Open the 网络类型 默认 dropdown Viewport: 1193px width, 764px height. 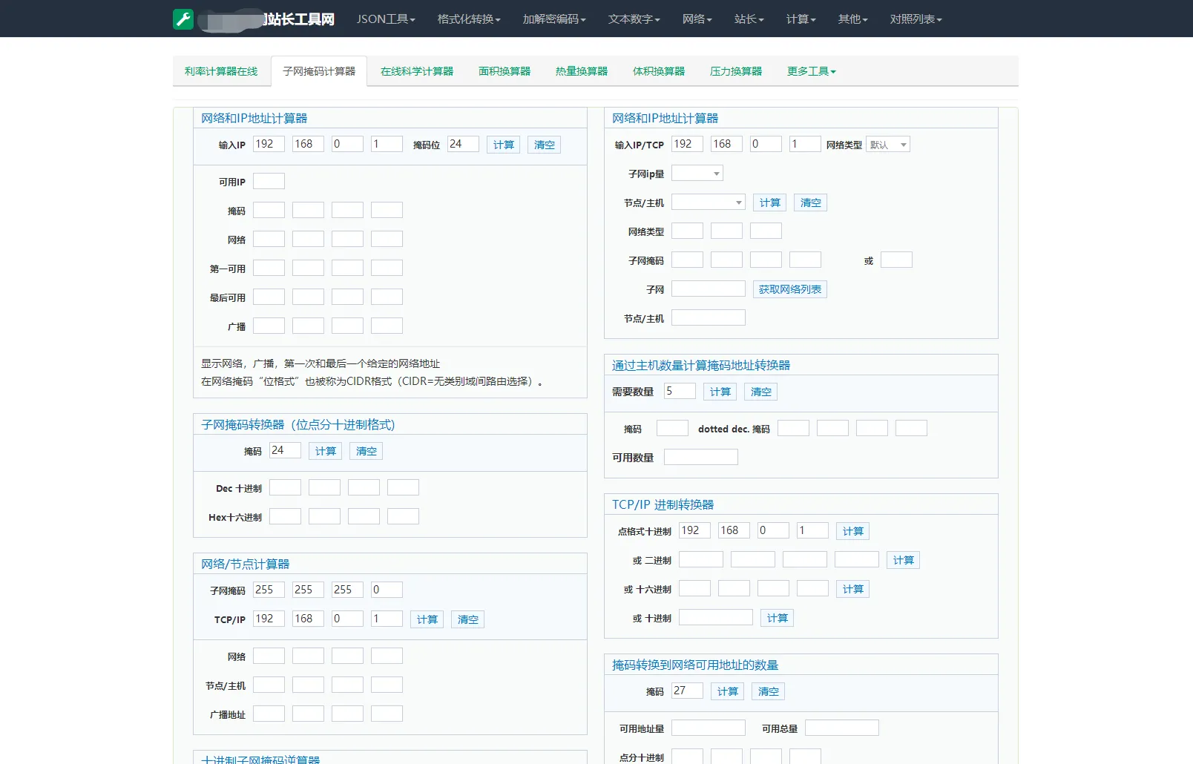coord(888,145)
